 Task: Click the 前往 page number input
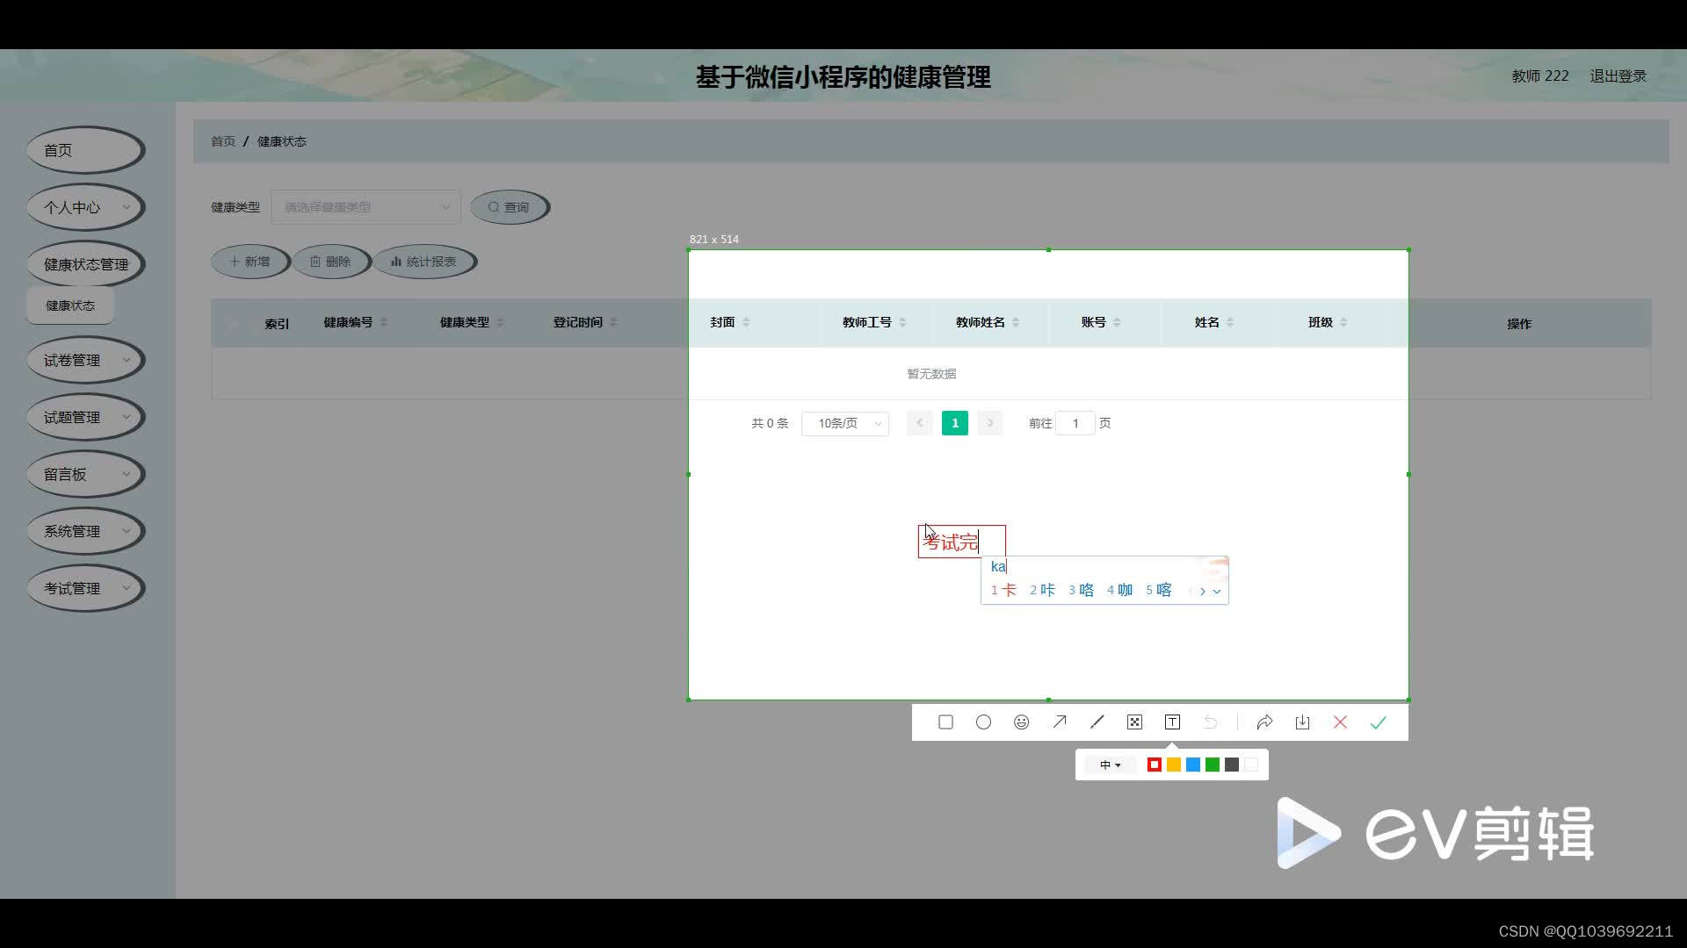(1075, 423)
